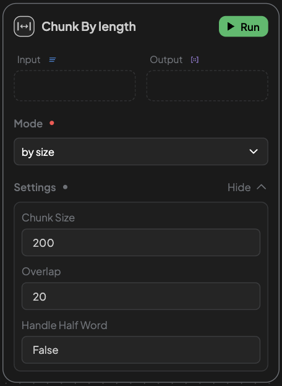This screenshot has width=282, height=386.
Task: Click the Output structured data icon
Action: tap(195, 59)
